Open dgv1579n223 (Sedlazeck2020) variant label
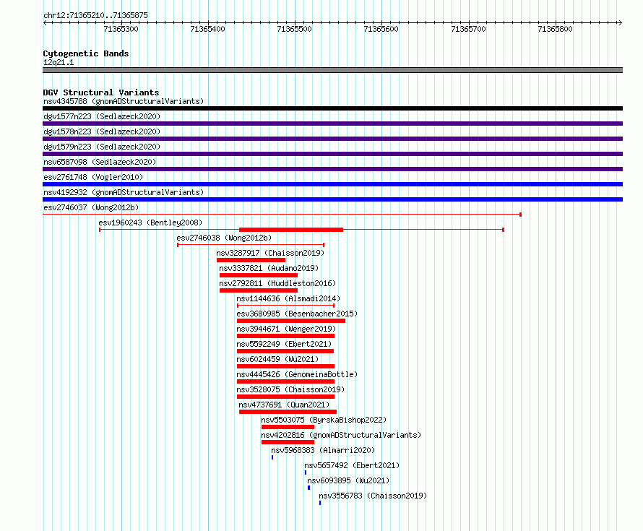 (x=102, y=147)
